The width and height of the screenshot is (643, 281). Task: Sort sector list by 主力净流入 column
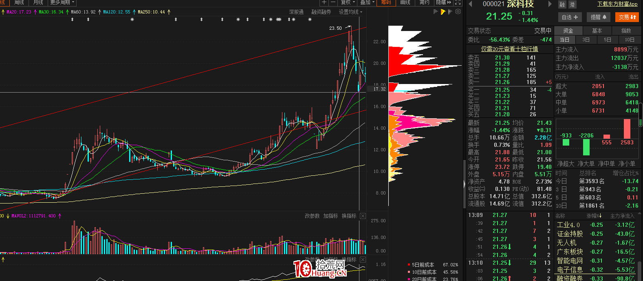[622, 216]
